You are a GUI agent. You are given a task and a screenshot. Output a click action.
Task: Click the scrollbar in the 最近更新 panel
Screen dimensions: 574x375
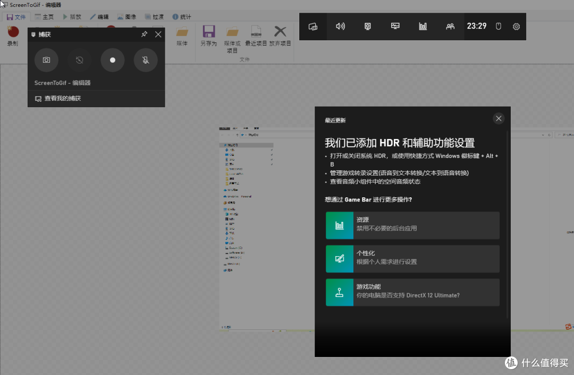click(x=508, y=225)
